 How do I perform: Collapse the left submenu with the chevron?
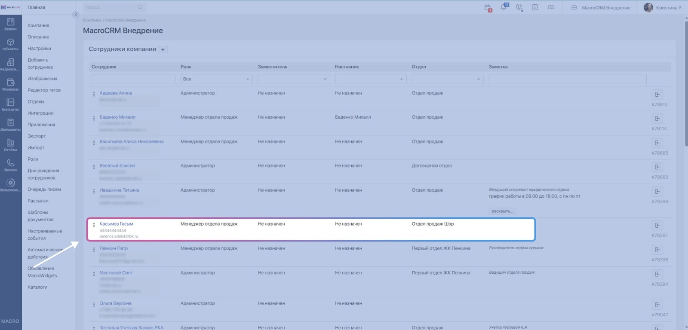(76, 15)
